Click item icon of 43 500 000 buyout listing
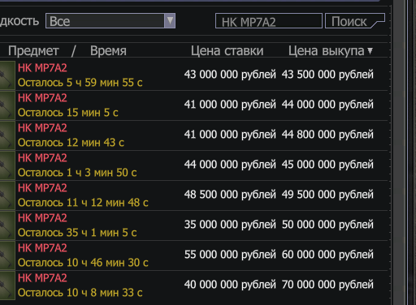This screenshot has width=416, height=305. (x=7, y=75)
